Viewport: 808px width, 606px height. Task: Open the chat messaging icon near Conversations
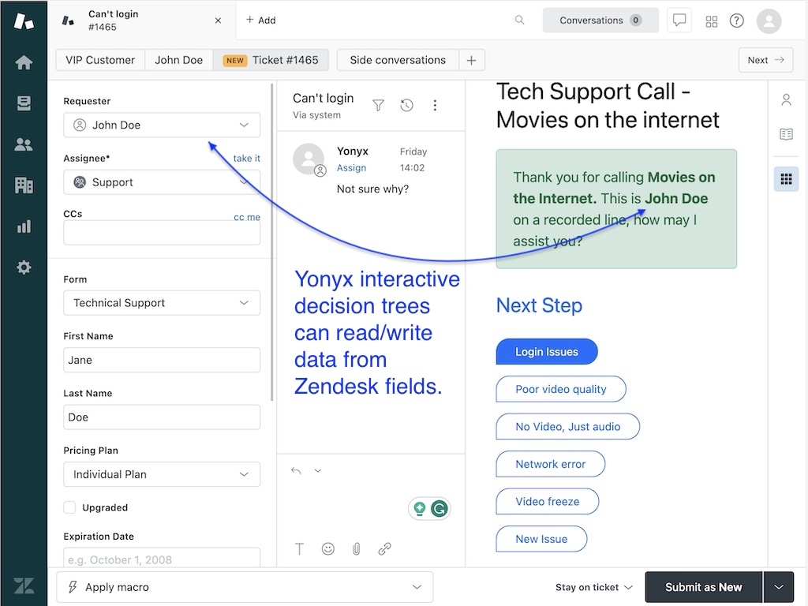pyautogui.click(x=679, y=20)
